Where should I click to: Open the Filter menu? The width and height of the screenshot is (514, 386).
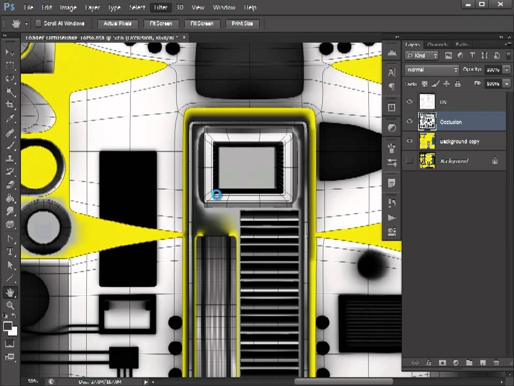coord(160,8)
